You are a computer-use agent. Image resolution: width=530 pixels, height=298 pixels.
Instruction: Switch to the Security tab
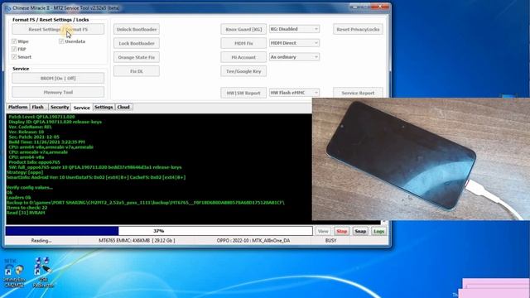tap(60, 107)
